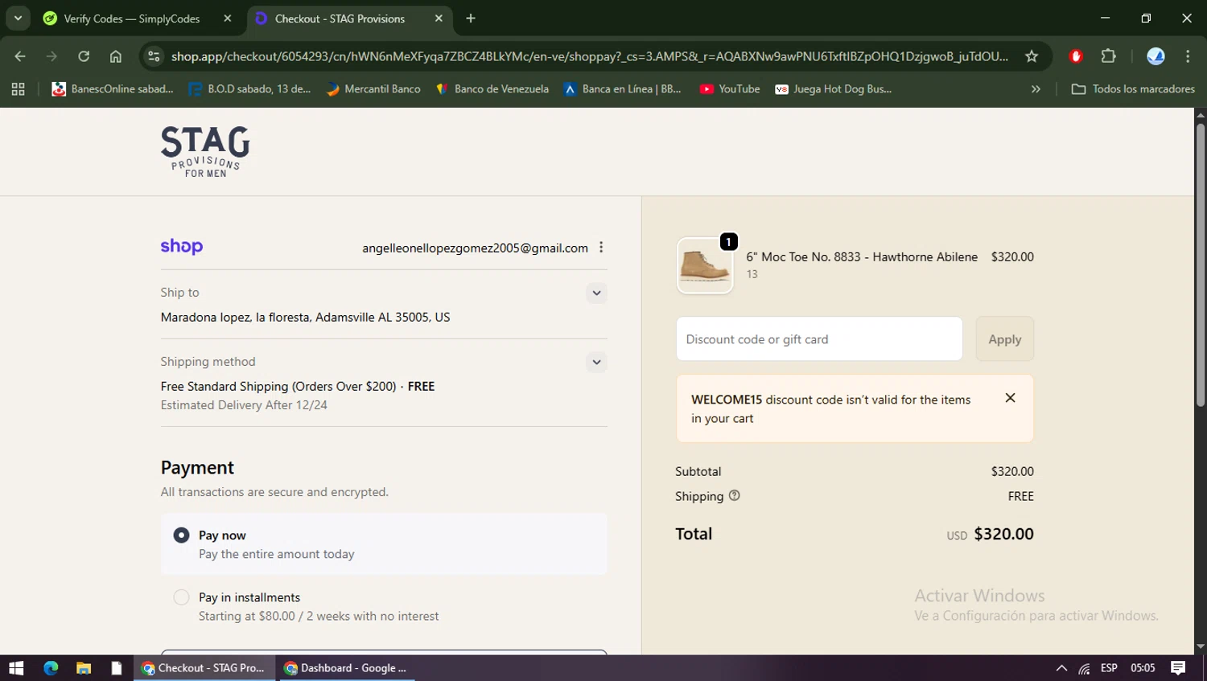Click the Shipping help question mark icon
This screenshot has height=681, width=1207.
(734, 496)
